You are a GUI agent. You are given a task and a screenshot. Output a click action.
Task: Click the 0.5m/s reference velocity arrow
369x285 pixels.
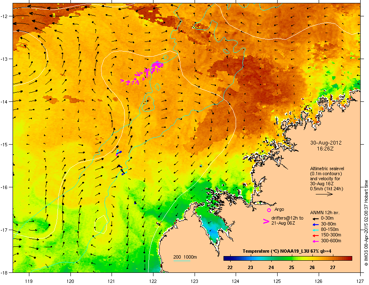(x=324, y=194)
